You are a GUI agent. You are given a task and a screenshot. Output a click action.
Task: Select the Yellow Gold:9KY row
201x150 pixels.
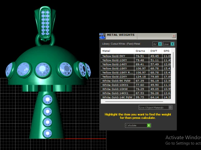click(x=136, y=56)
